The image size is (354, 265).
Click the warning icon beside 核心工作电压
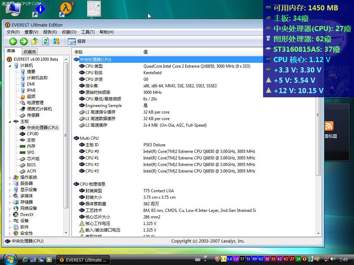82,224
